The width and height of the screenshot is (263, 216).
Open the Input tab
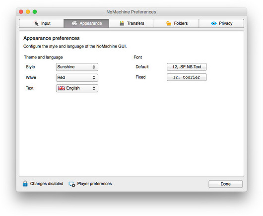tap(41, 23)
